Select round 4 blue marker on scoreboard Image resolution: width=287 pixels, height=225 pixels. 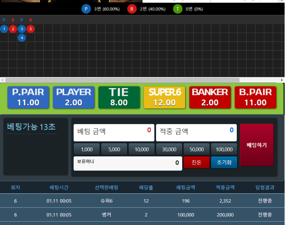(22, 38)
